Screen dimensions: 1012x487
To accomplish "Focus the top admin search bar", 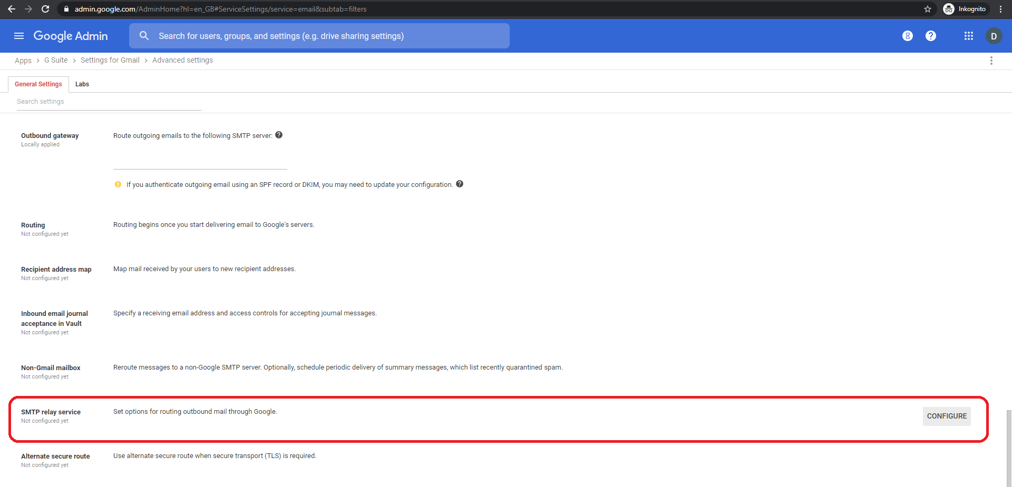I will click(x=319, y=36).
